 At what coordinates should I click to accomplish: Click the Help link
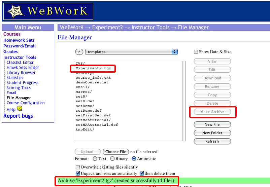(x=11, y=110)
